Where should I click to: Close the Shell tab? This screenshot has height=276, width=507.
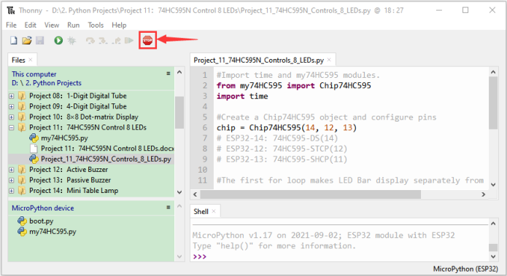click(214, 211)
